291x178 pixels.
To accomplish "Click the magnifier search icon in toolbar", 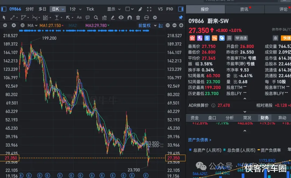I will [96, 18].
